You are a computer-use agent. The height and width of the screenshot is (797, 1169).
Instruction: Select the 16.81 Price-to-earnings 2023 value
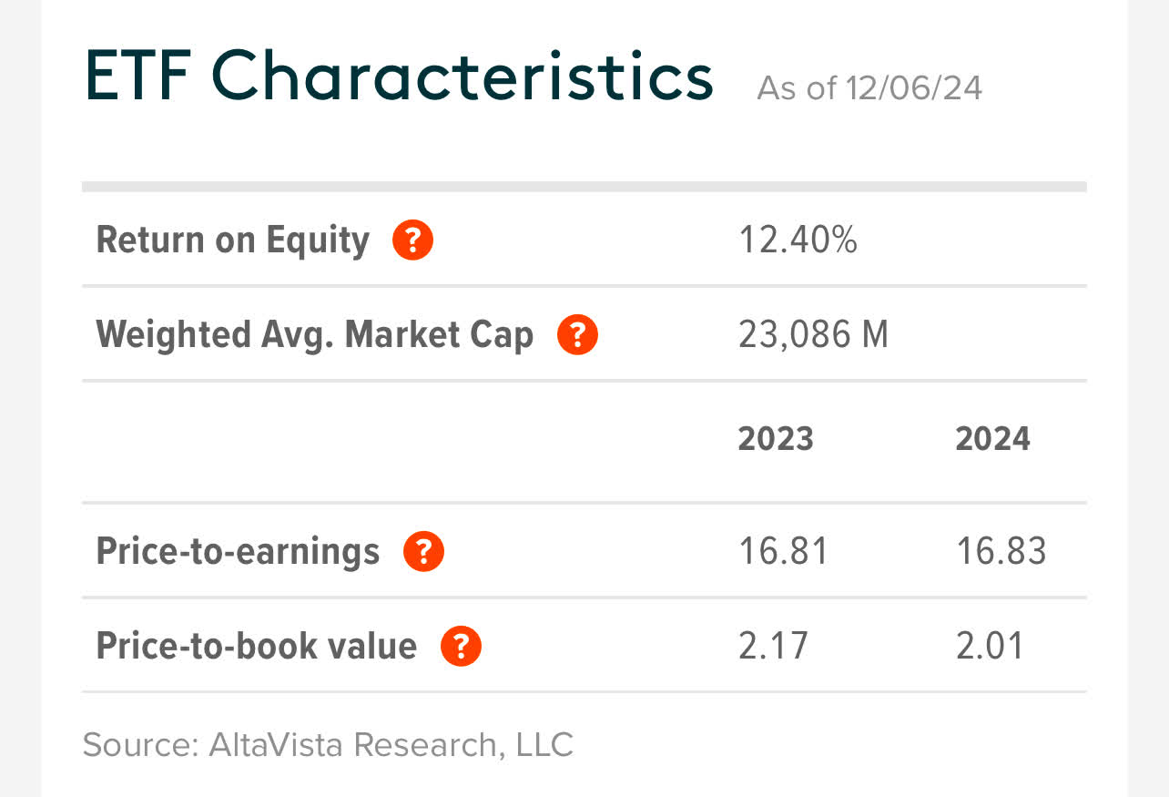784,550
